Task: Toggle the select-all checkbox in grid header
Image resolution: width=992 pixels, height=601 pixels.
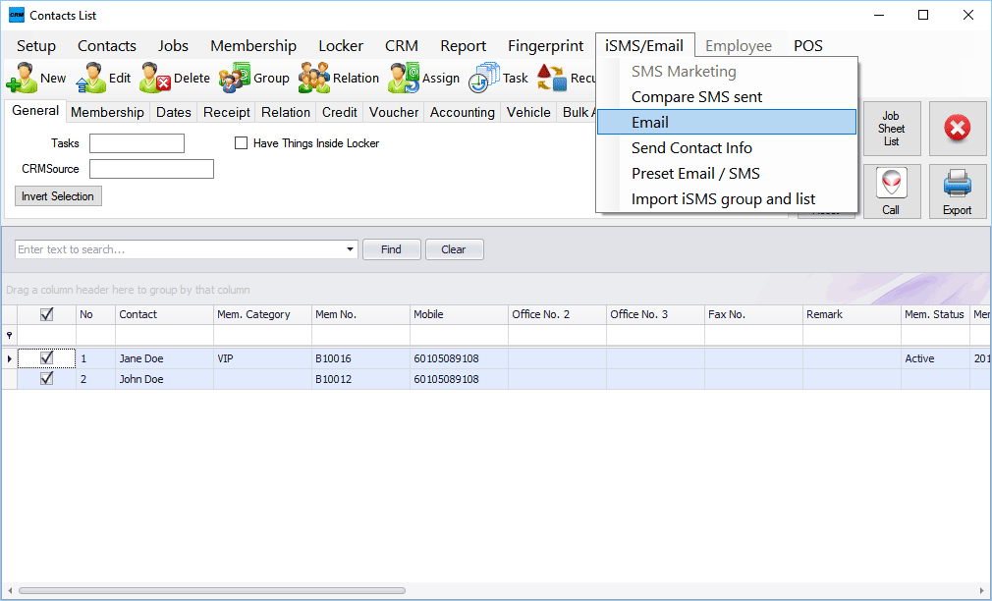Action: 46,314
